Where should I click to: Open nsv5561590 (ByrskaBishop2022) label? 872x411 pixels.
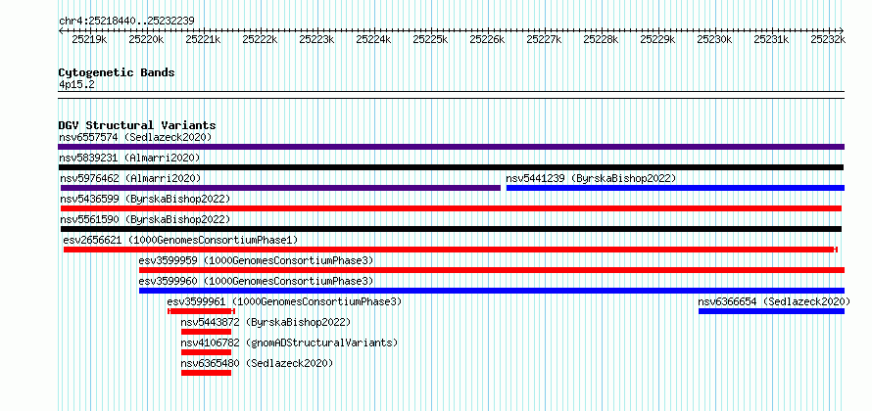145,219
